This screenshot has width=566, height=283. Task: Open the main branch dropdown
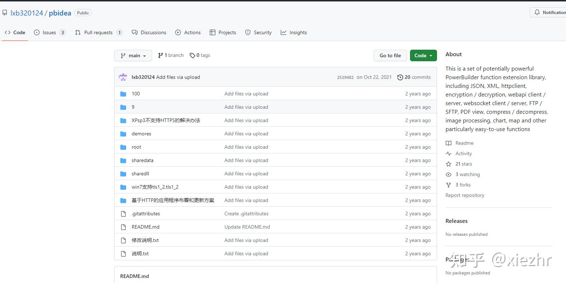[x=133, y=55]
